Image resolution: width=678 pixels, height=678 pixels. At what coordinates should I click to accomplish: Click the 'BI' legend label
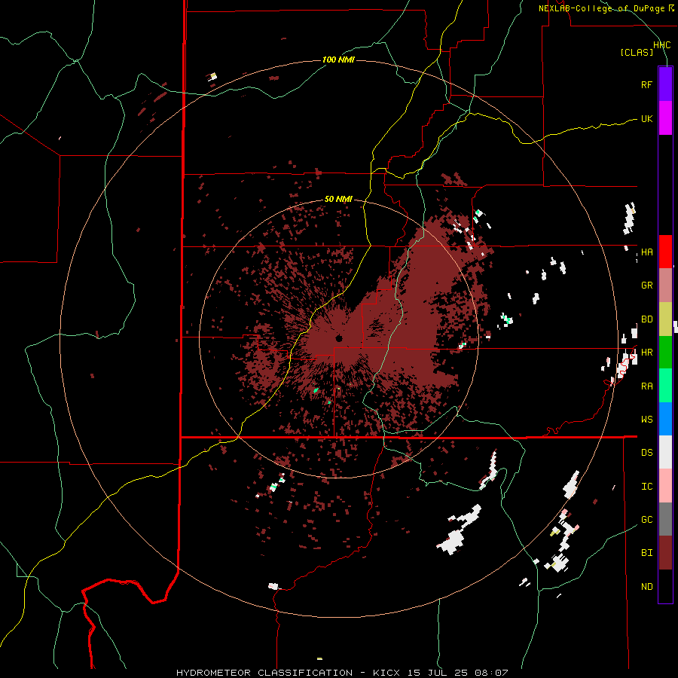click(646, 553)
